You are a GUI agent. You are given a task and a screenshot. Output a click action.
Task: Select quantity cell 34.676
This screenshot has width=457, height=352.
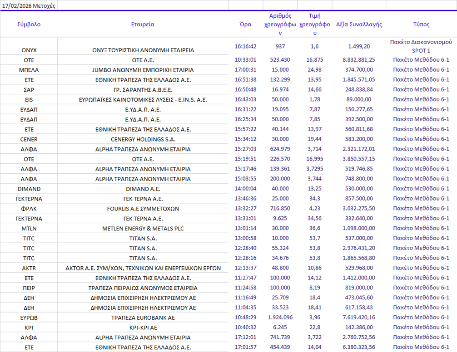pyautogui.click(x=280, y=258)
